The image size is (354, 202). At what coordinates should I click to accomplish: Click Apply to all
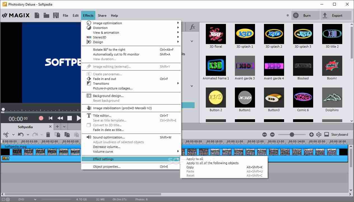[x=195, y=159]
